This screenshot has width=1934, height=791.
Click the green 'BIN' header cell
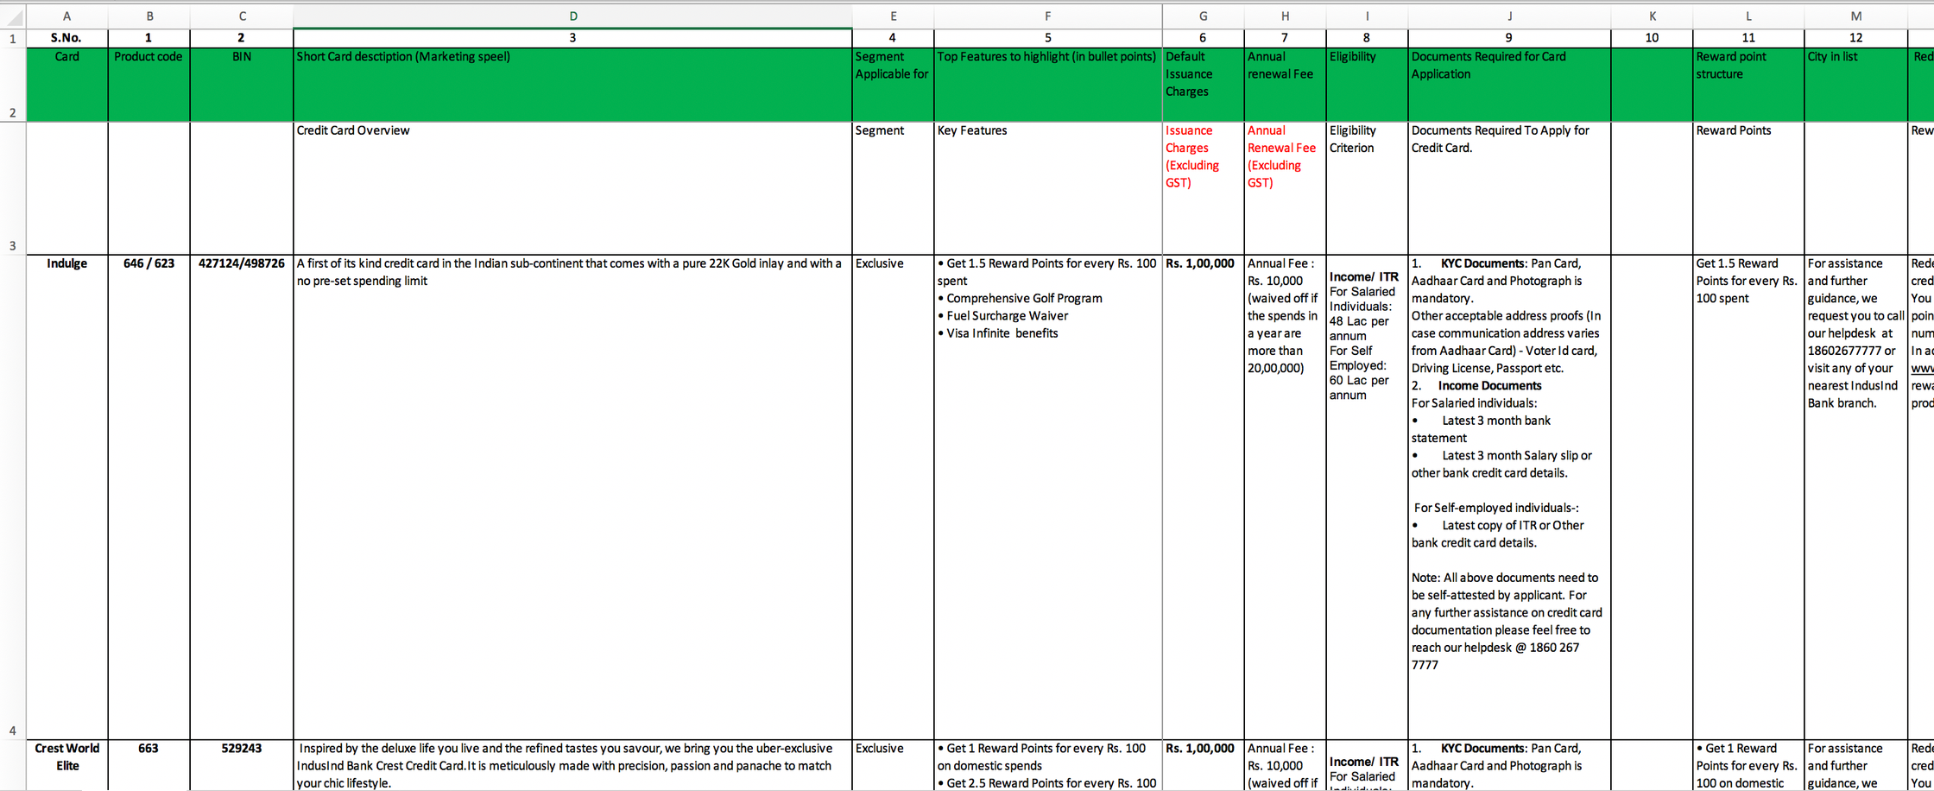coord(242,85)
